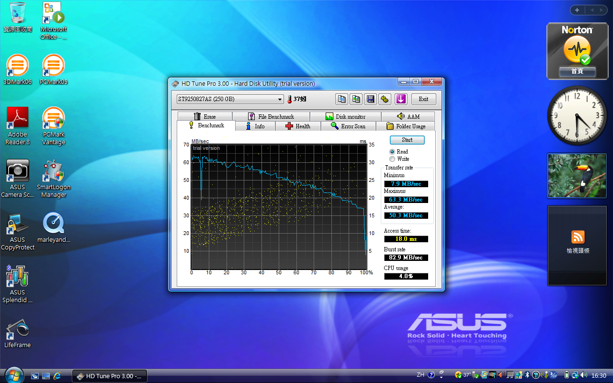Image resolution: width=613 pixels, height=383 pixels.
Task: Click the copy text to clipboard icon
Action: click(341, 99)
